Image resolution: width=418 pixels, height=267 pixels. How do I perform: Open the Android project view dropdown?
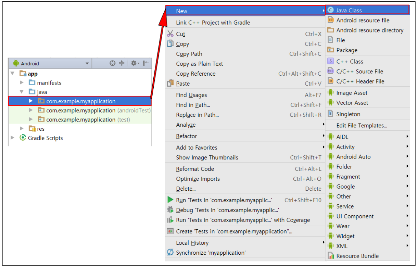(51, 63)
